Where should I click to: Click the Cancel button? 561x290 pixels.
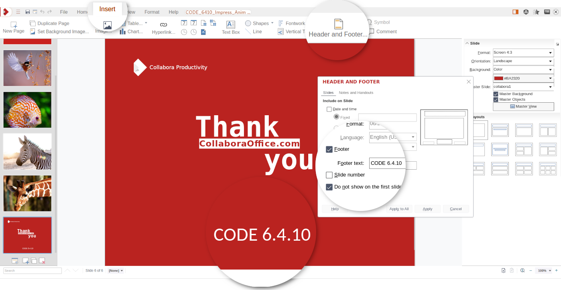tap(456, 209)
